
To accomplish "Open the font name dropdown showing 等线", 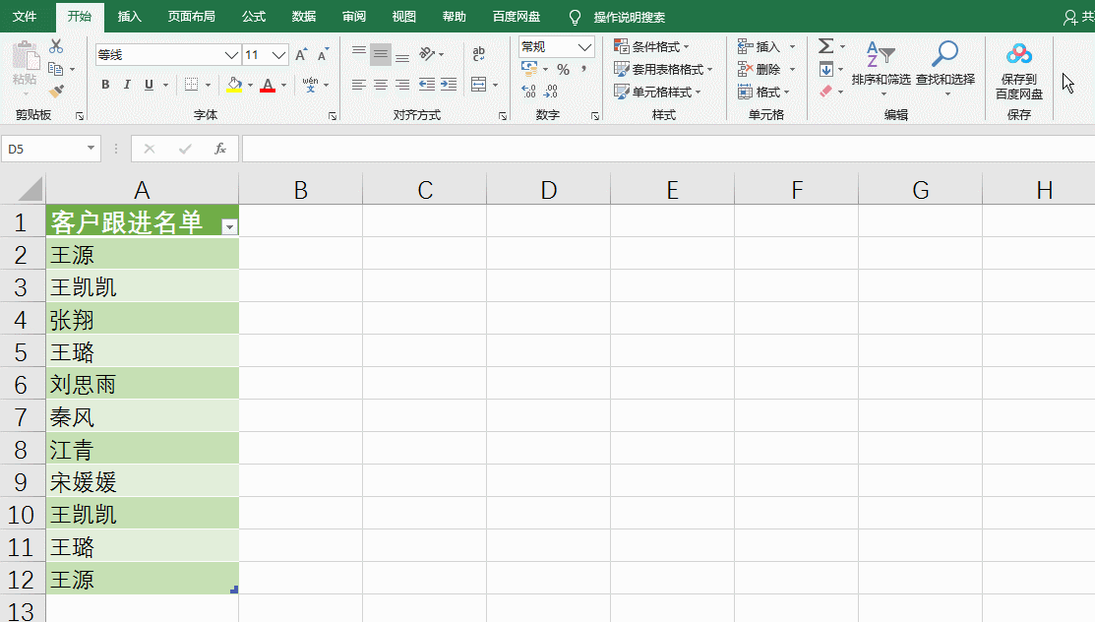I will tap(232, 54).
